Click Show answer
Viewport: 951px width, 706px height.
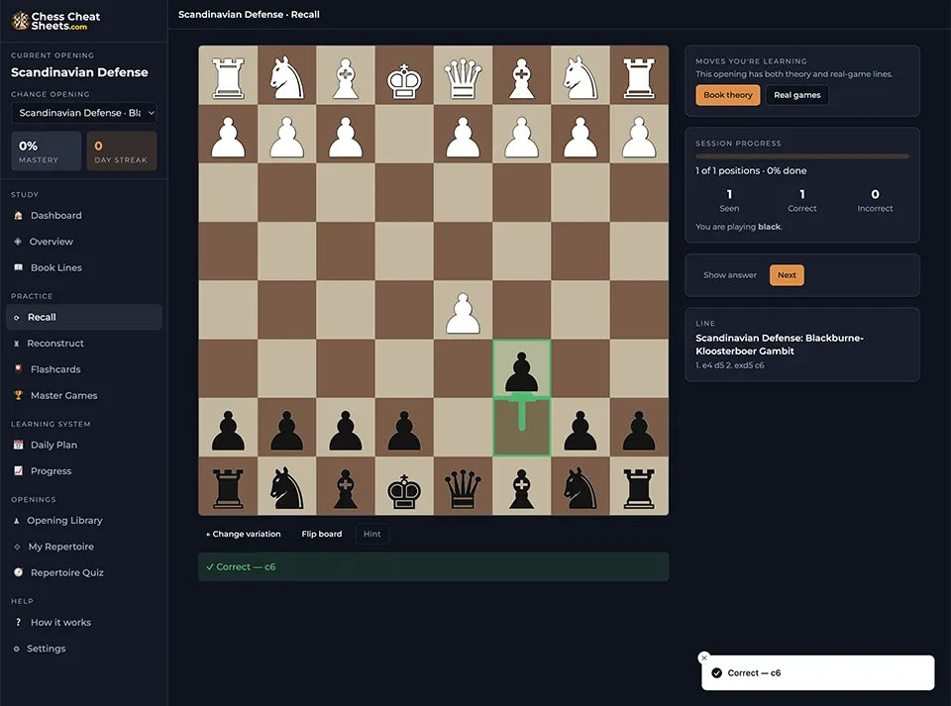730,275
